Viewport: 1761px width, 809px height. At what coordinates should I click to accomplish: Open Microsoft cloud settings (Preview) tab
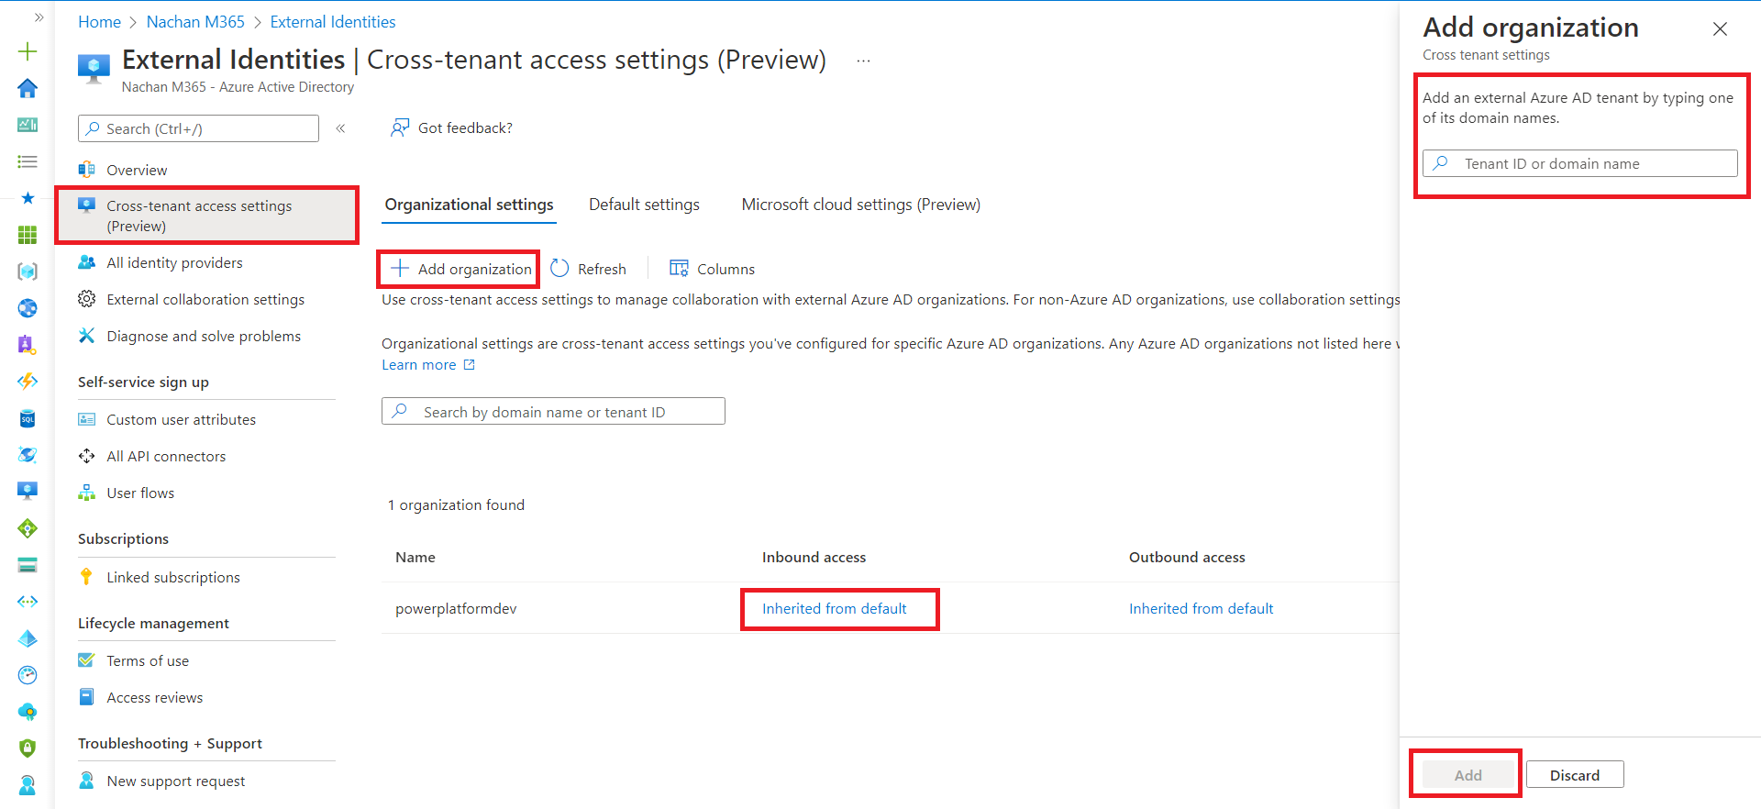coord(860,205)
